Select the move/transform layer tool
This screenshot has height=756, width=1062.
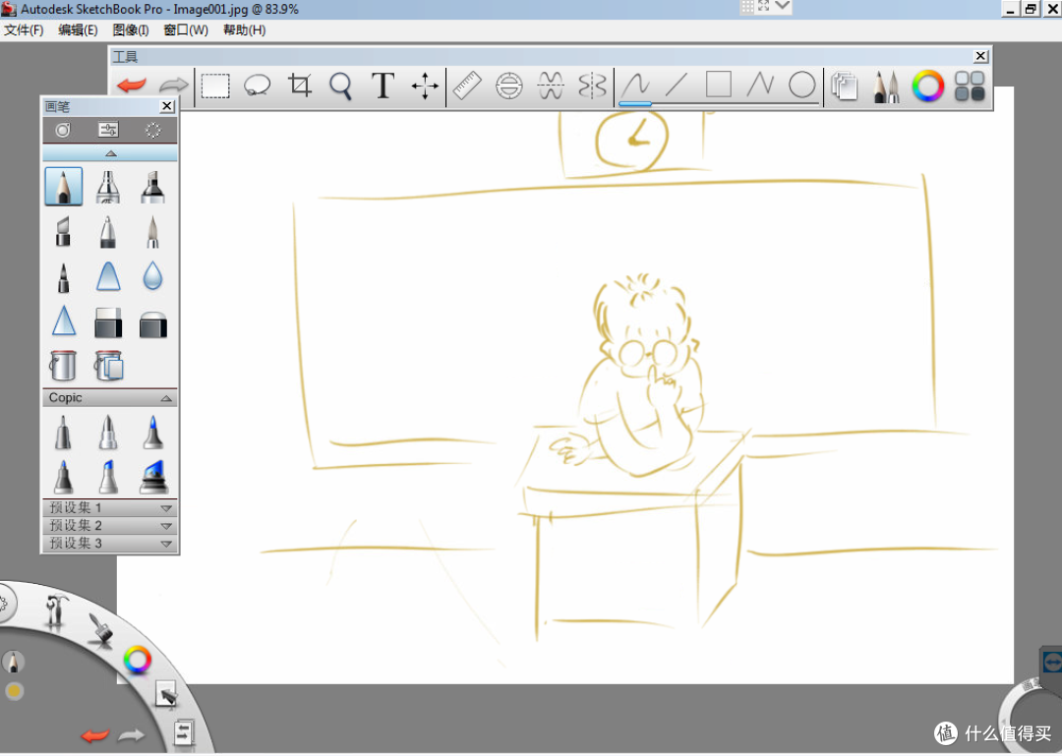pyautogui.click(x=425, y=87)
